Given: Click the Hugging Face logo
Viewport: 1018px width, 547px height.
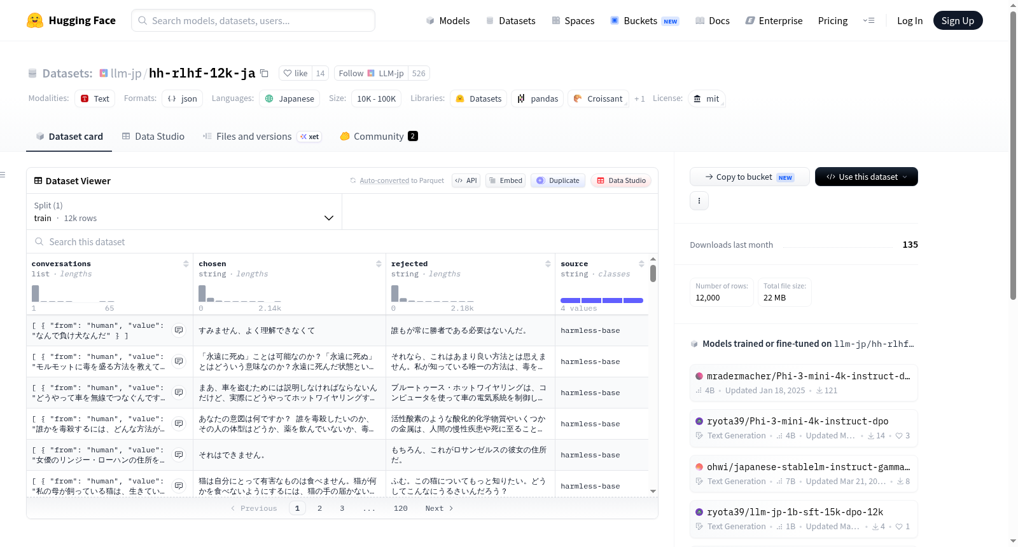Looking at the screenshot, I should click(x=71, y=20).
